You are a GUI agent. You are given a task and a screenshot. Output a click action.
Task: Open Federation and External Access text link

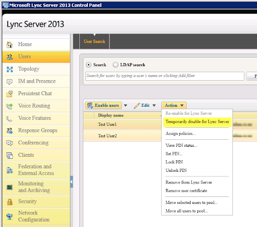(x=36, y=170)
